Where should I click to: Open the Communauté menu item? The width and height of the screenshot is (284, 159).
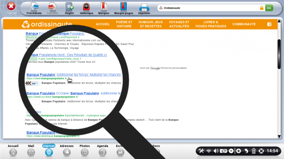244,24
